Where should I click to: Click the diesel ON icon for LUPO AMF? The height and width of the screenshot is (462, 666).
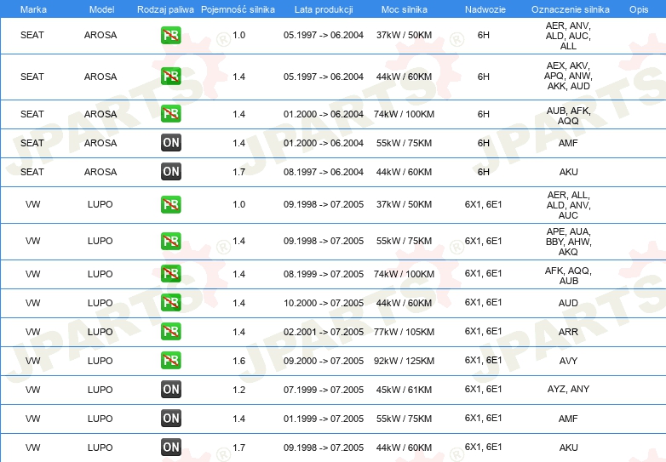coord(170,418)
